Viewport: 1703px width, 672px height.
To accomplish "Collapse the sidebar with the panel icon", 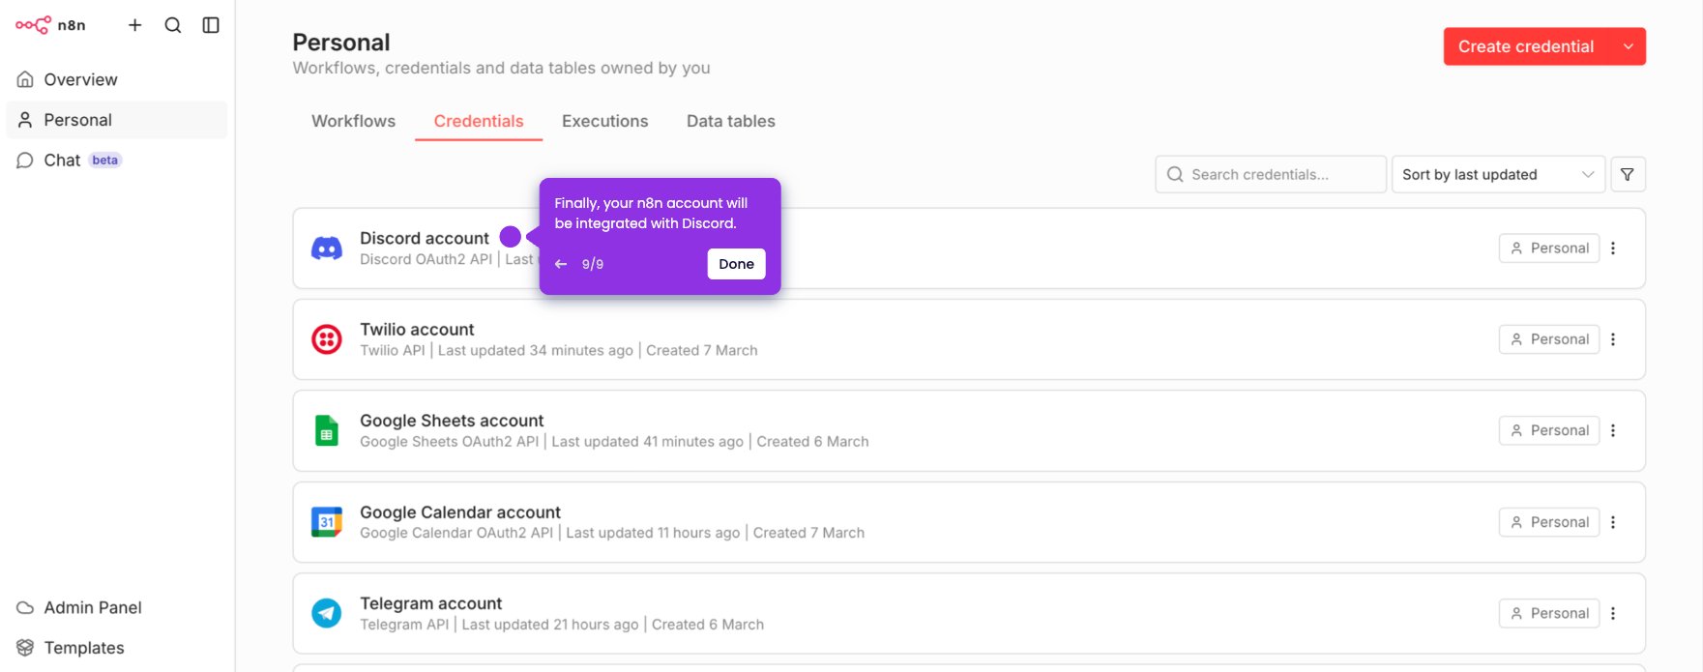I will coord(211,25).
